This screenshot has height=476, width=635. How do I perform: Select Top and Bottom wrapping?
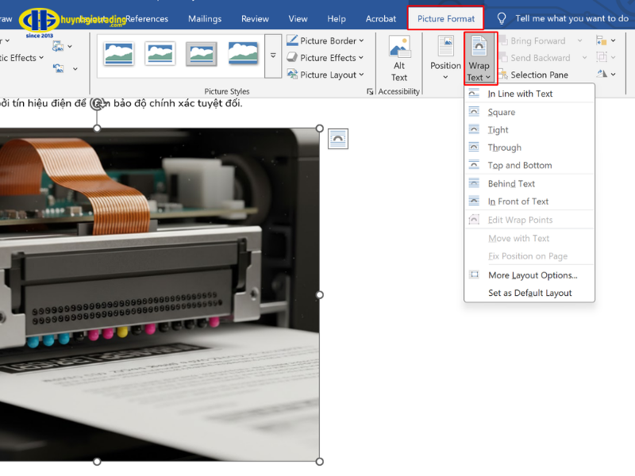coord(520,166)
